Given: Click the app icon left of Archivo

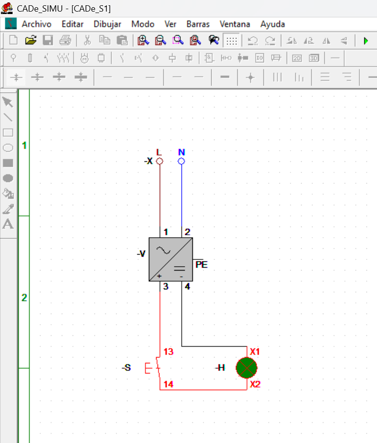Looking at the screenshot, I should pos(11,24).
